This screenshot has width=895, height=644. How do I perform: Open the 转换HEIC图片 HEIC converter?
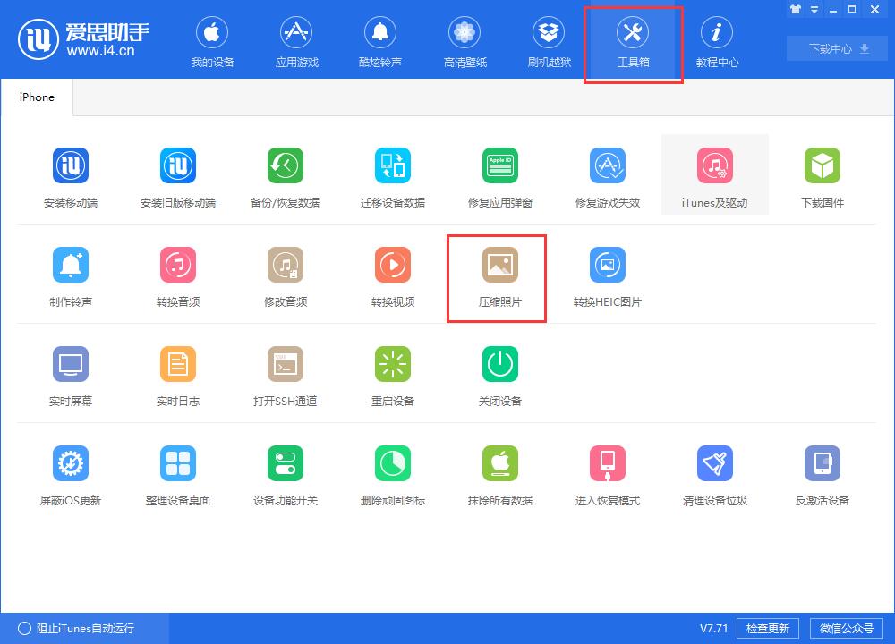point(607,275)
